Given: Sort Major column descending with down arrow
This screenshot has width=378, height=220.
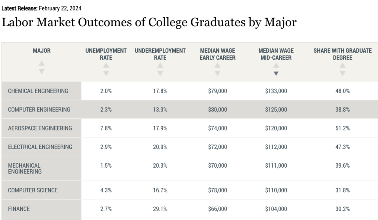Looking at the screenshot, I should point(42,71).
